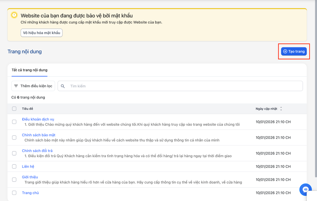Screen dimensions: 317x201
Task: Open the Điều khoản dịch vụ link
Action: [x=38, y=119]
